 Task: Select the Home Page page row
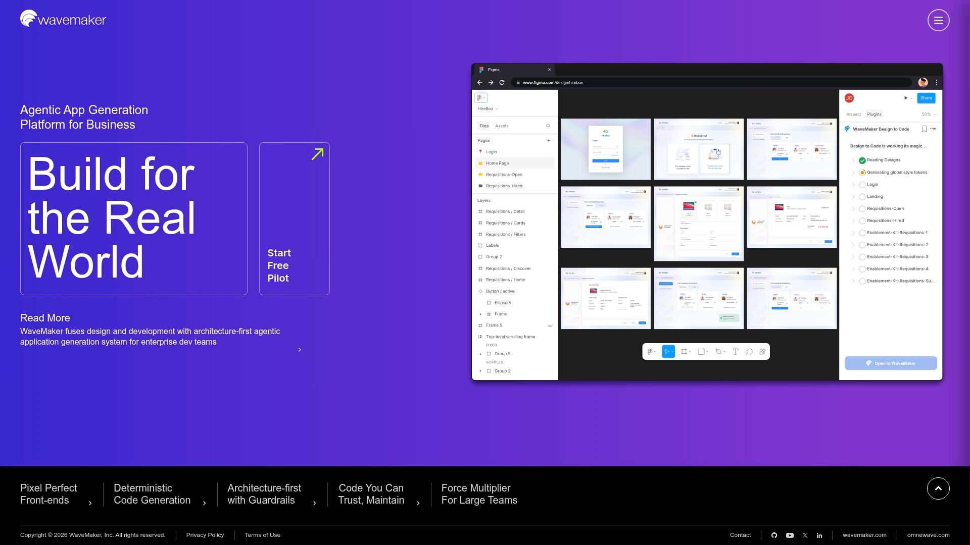coord(514,163)
